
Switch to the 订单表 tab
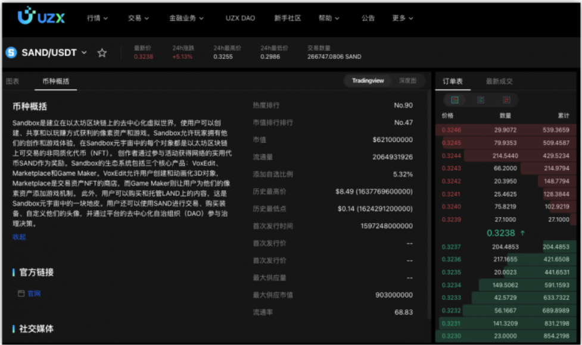pyautogui.click(x=453, y=81)
